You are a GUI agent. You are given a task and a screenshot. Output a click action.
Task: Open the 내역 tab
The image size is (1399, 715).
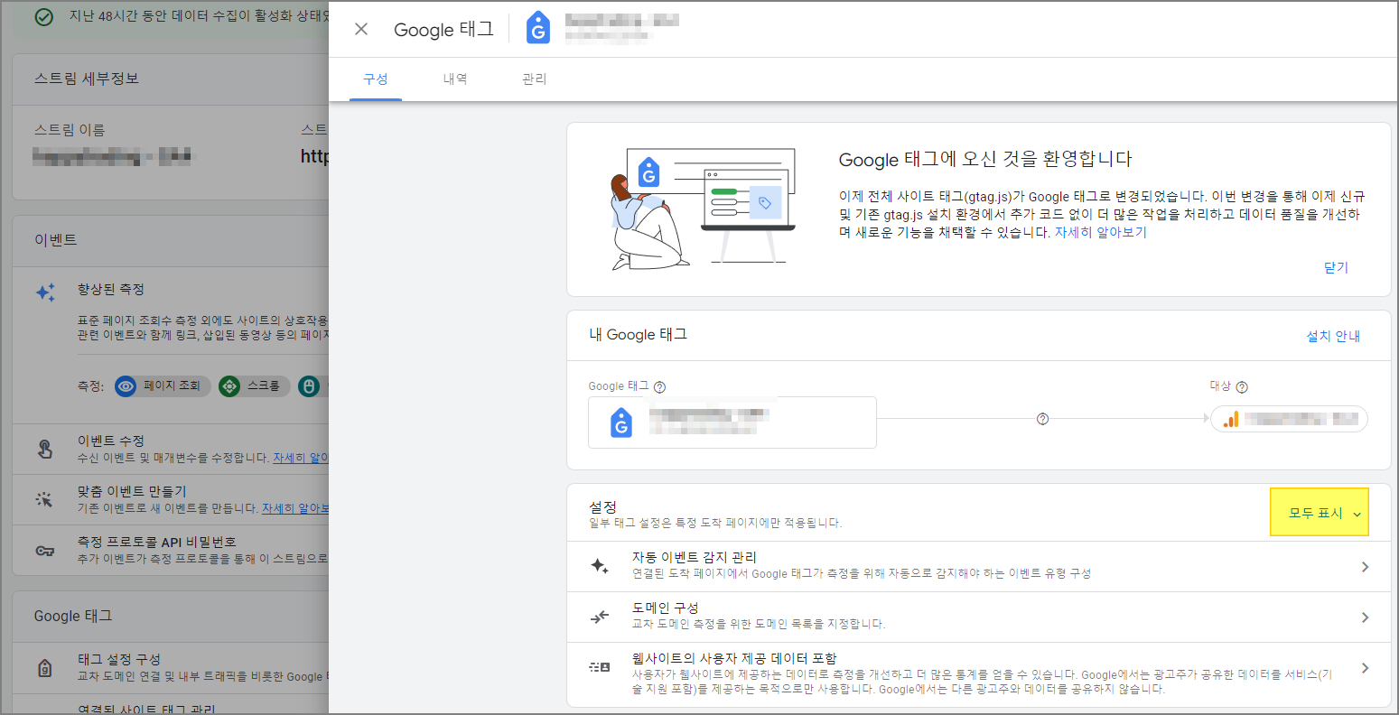pyautogui.click(x=455, y=79)
